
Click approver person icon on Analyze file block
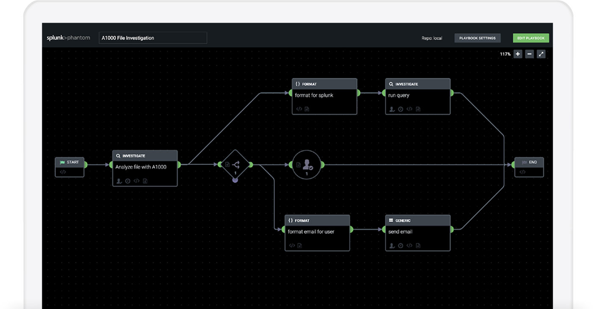[x=119, y=181]
